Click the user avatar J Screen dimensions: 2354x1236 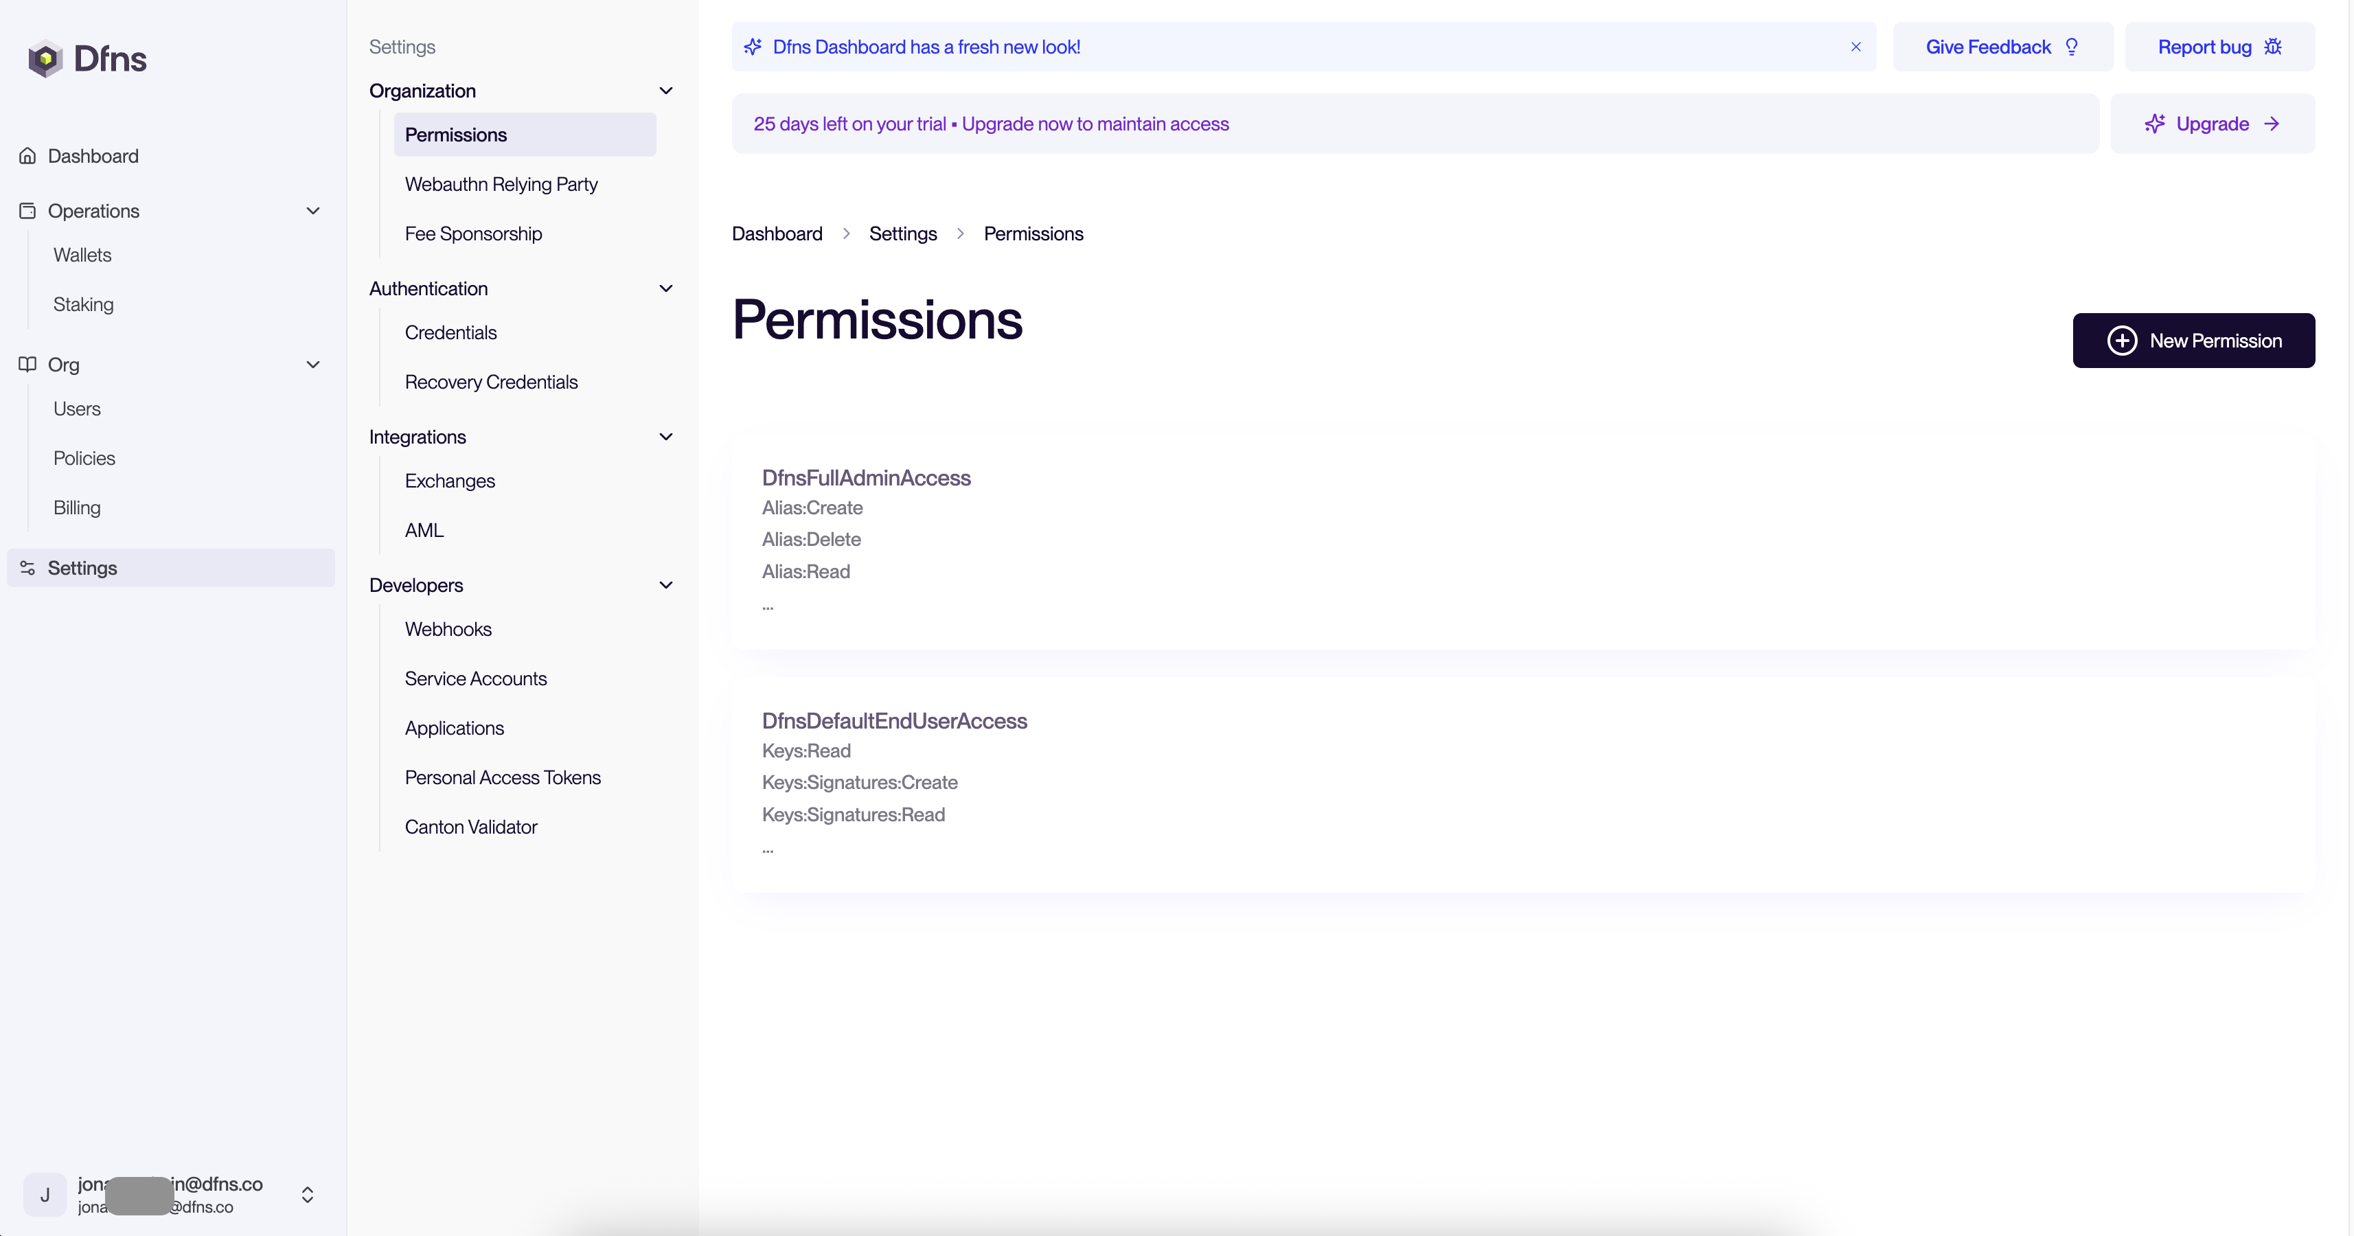pos(45,1195)
